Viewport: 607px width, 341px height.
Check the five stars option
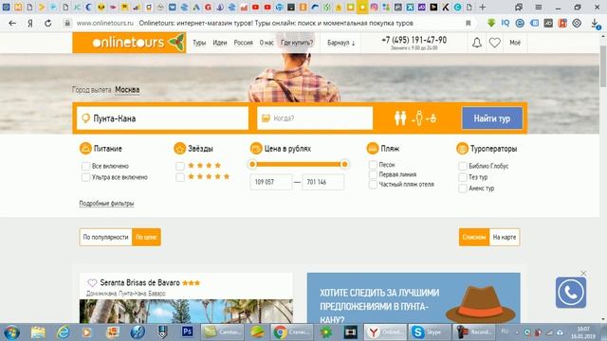coord(180,177)
